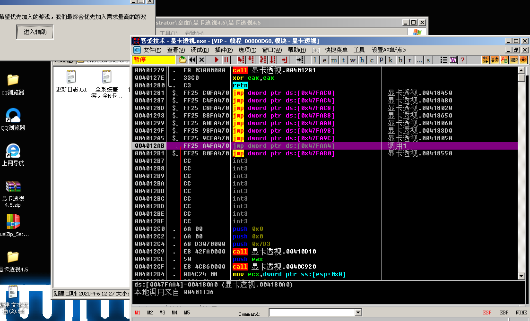Image resolution: width=530 pixels, height=321 pixels.
Task: Select the 更新日志.txt file
Action: pos(71,81)
